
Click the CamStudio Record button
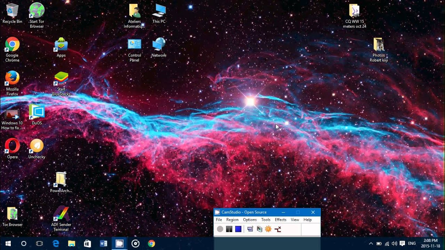[x=220, y=229]
